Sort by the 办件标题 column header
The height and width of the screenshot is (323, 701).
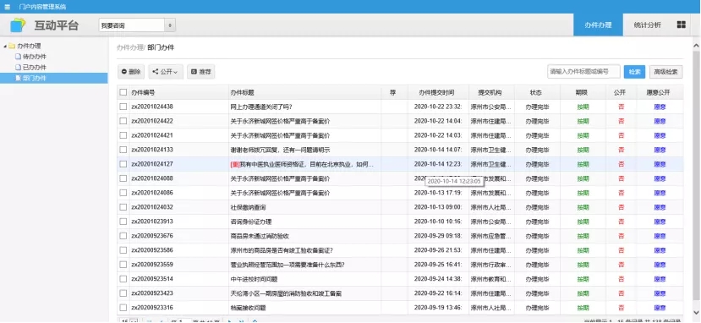304,92
